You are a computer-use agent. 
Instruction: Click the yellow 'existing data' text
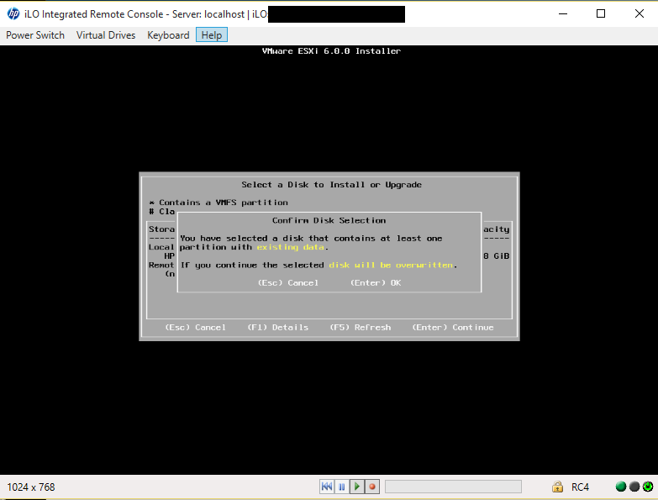(x=291, y=248)
